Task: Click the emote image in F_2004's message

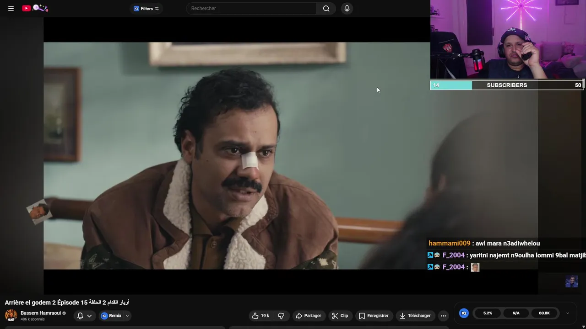Action: click(x=475, y=267)
